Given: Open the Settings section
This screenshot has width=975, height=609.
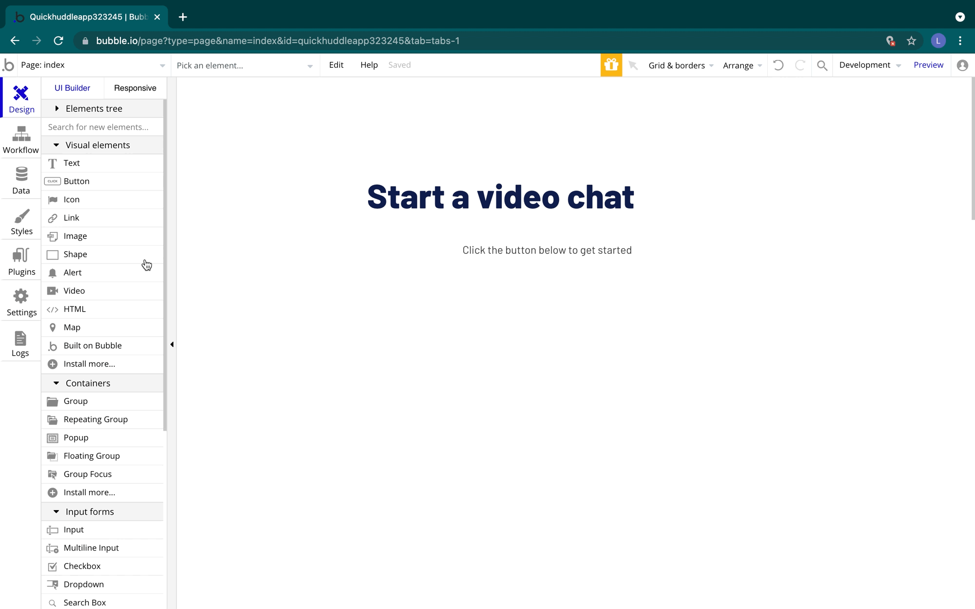Looking at the screenshot, I should click(21, 302).
